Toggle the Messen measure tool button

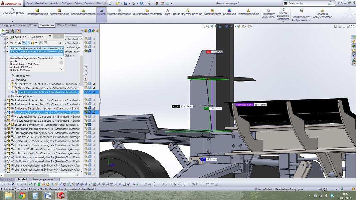[101, 12]
